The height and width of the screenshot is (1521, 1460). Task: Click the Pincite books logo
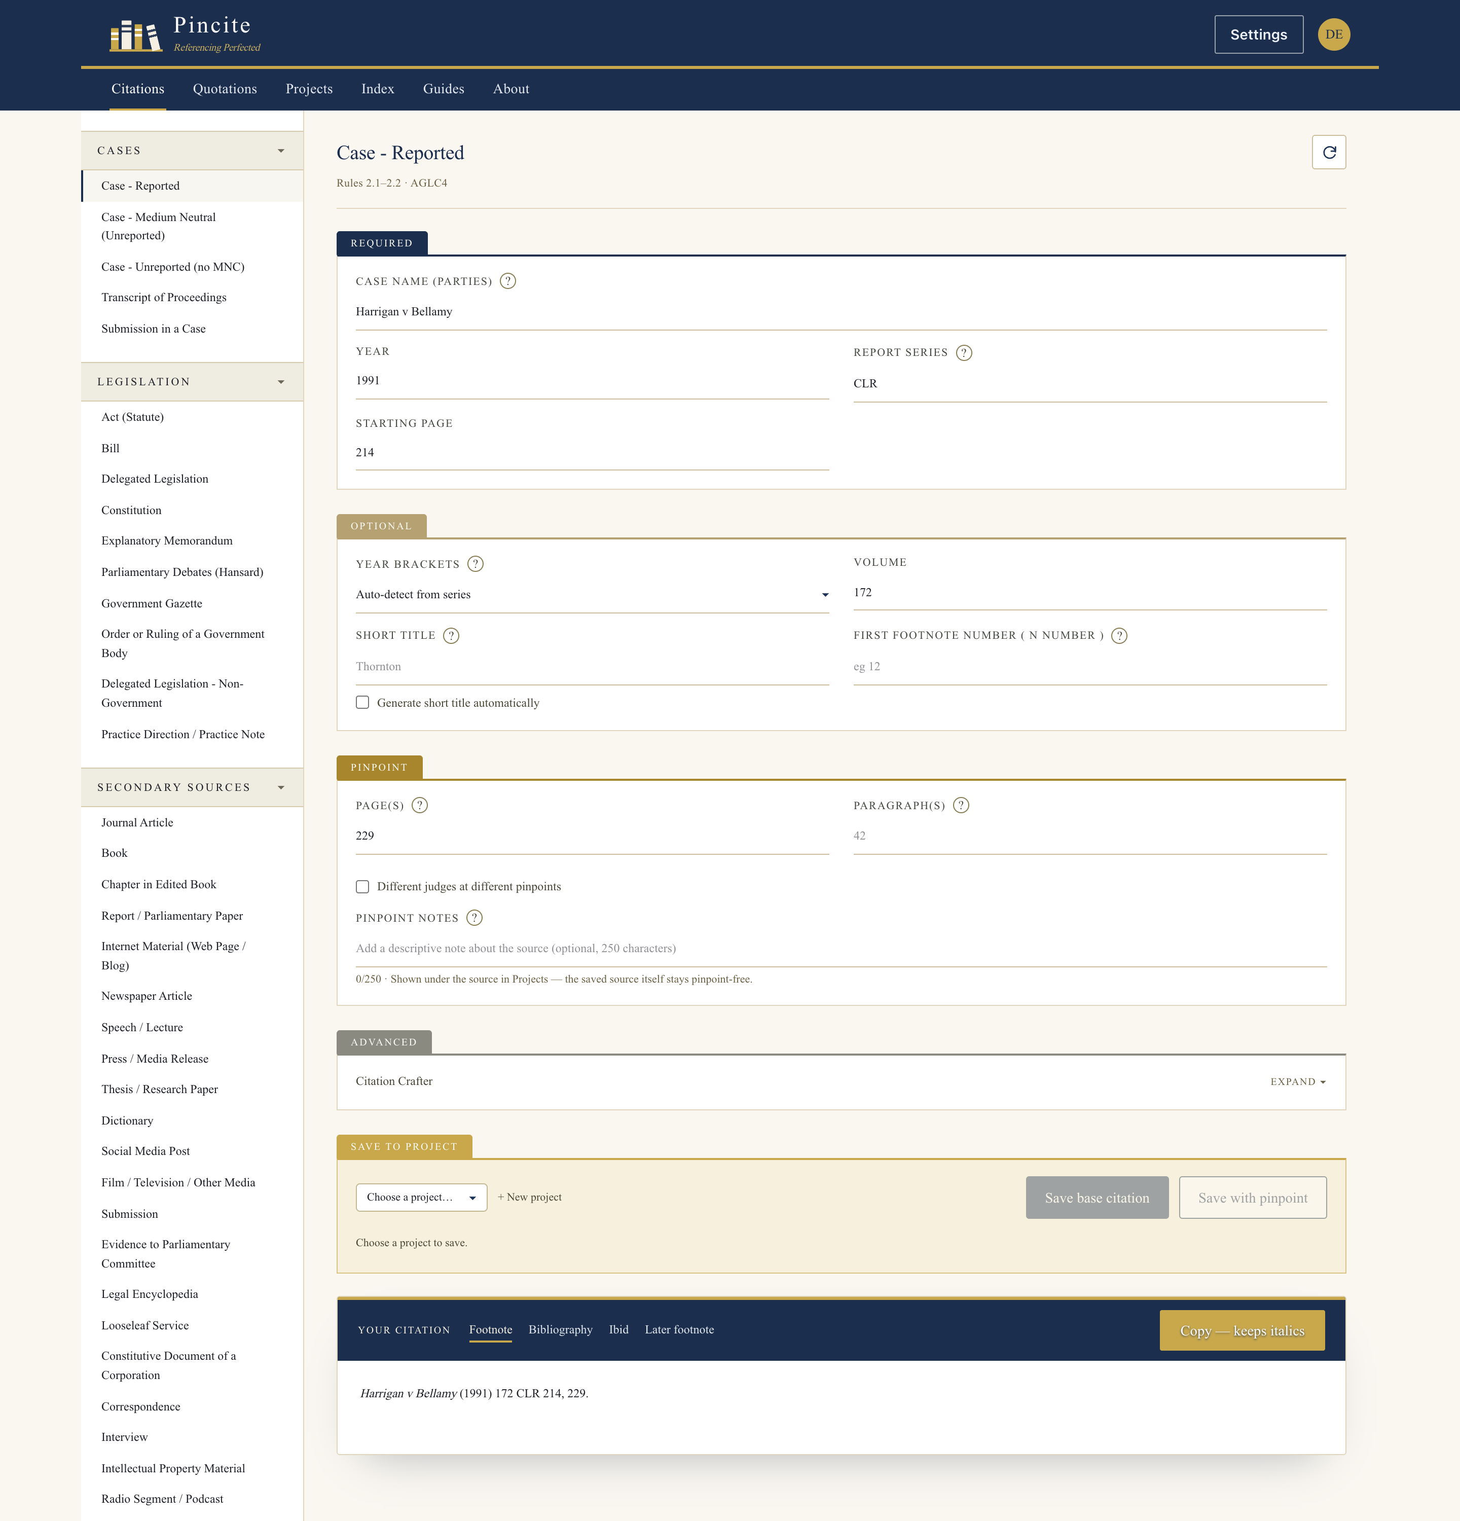tap(136, 35)
